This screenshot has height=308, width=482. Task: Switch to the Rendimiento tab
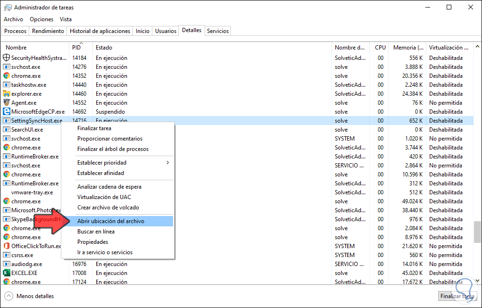click(x=48, y=31)
